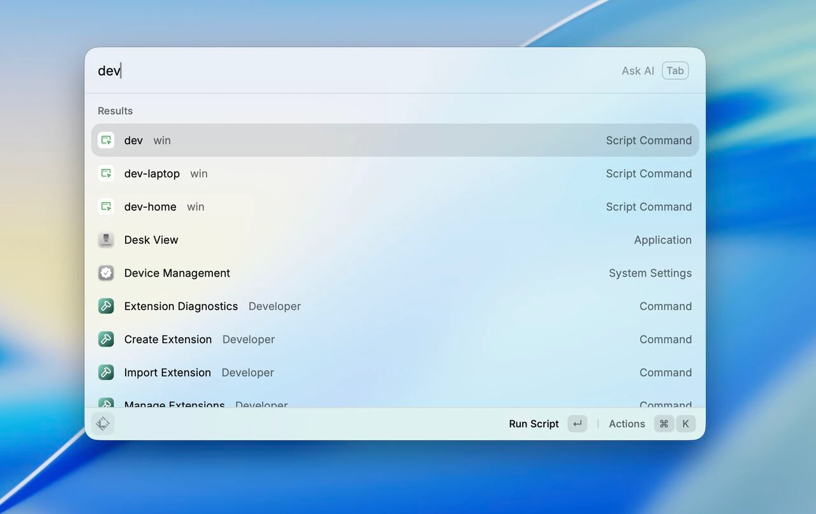Click Run Script in the footer
The width and height of the screenshot is (816, 514).
(x=534, y=423)
